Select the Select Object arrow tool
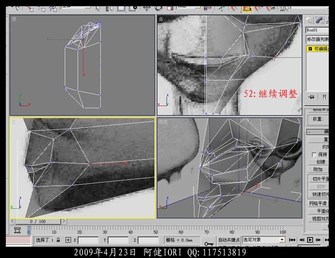335x258 pixels. 98,8
